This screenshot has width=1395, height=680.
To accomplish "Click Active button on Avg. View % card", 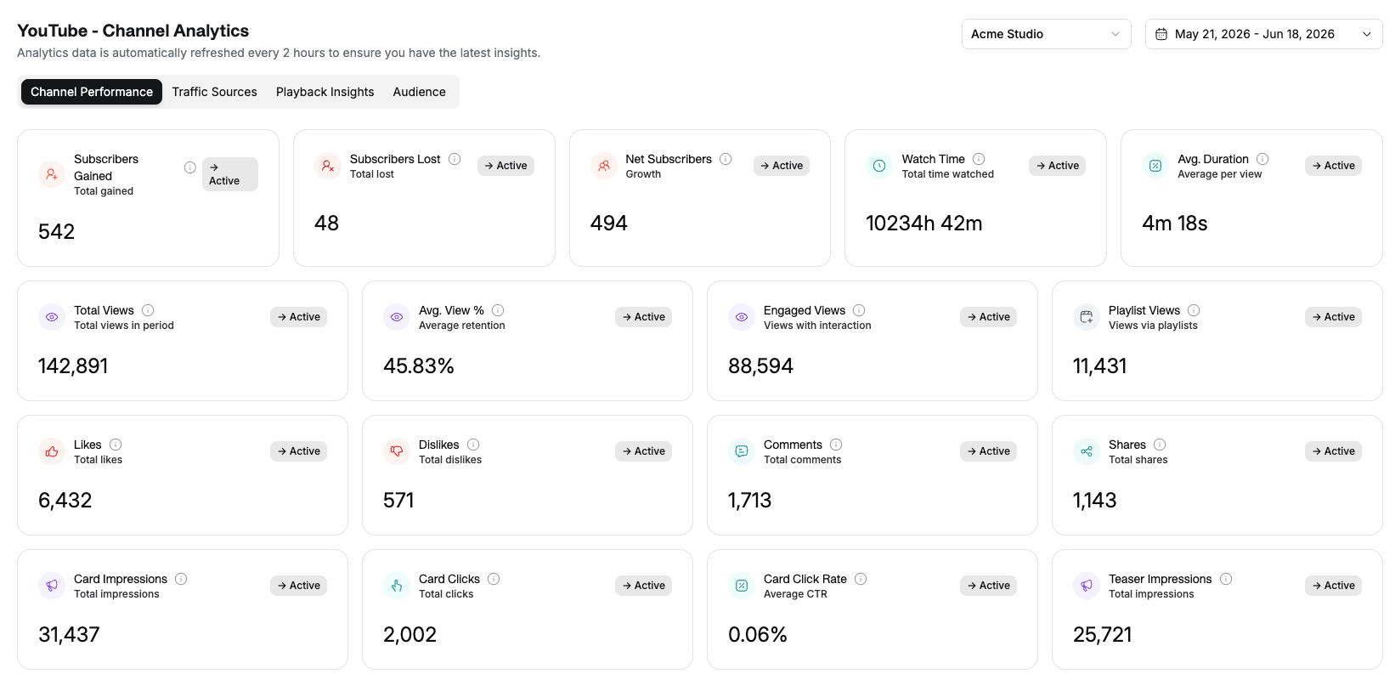I will tap(643, 317).
